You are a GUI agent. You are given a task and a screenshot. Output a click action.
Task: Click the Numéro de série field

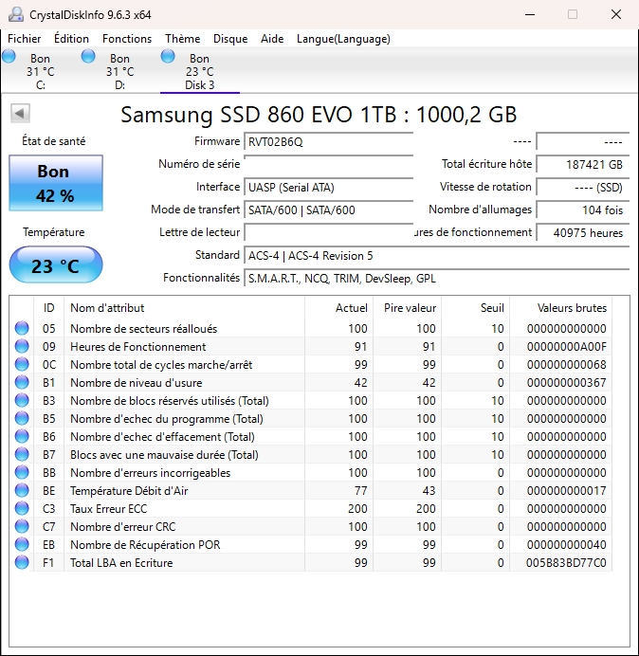[328, 165]
